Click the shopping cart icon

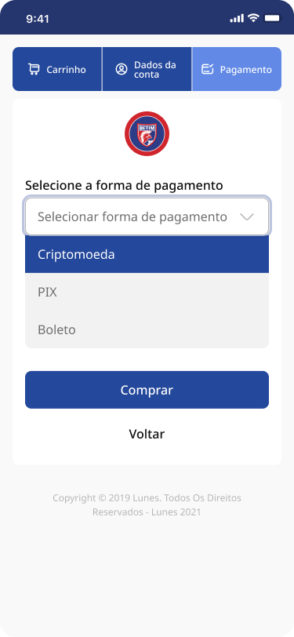coord(34,69)
